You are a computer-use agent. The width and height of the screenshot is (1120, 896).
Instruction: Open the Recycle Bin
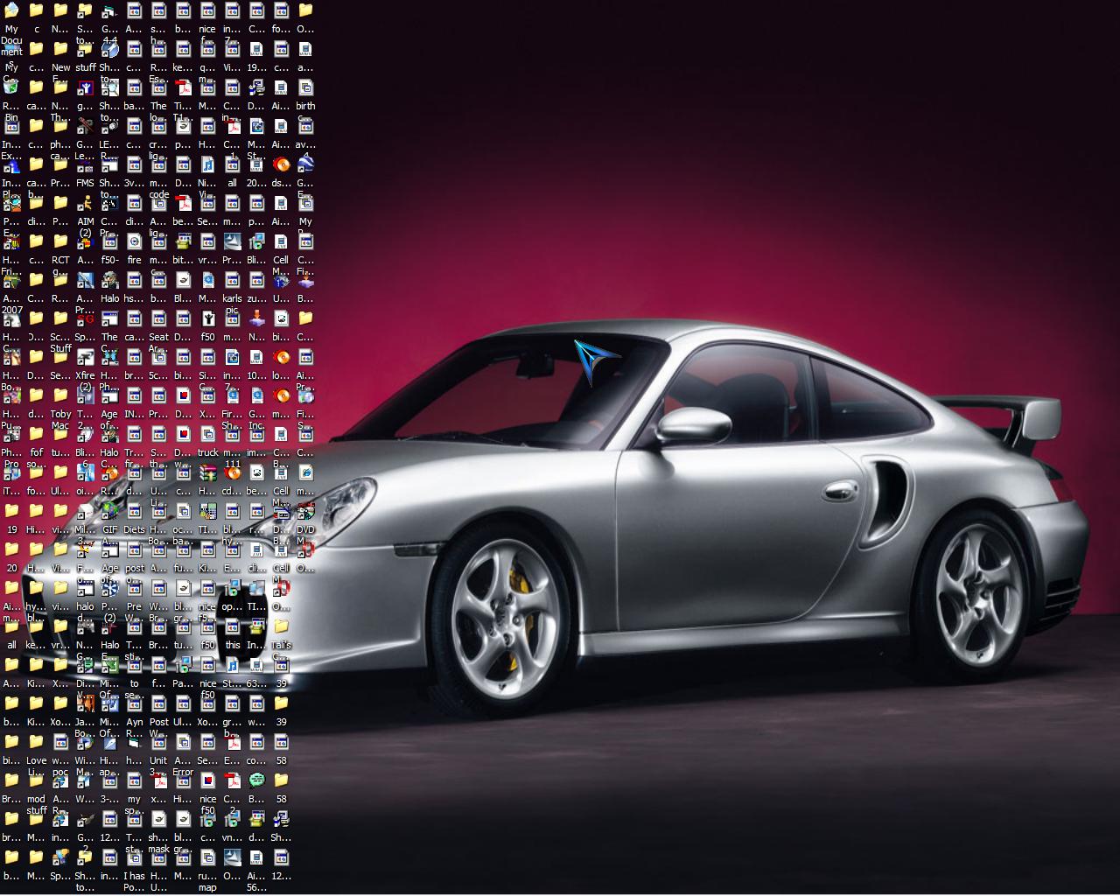click(x=11, y=88)
